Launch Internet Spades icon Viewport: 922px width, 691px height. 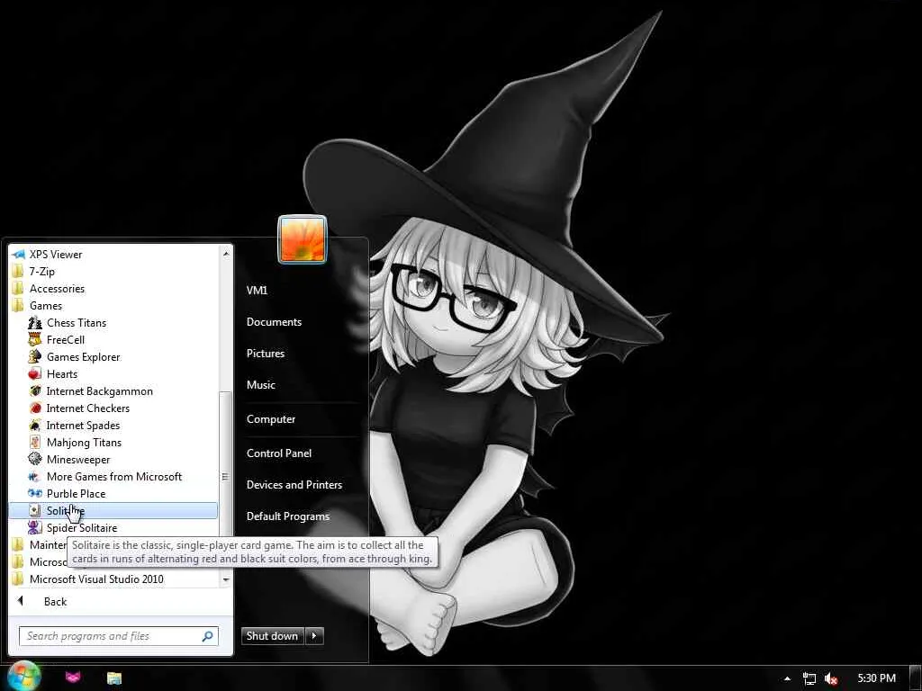(x=35, y=425)
